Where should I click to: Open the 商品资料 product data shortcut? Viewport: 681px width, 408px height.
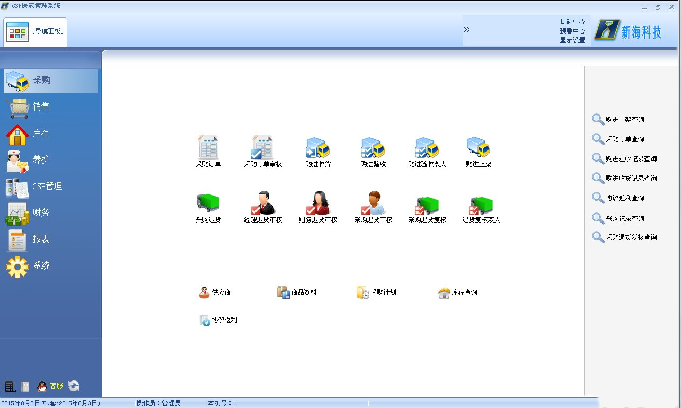[297, 292]
